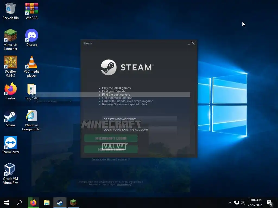
Task: Click 'Get automatic updates' text
Action: 117,98
